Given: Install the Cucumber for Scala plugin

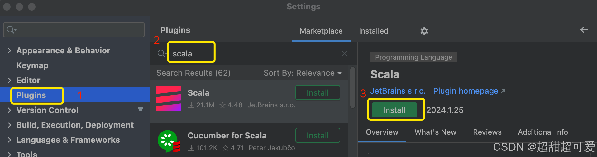Looking at the screenshot, I should click(318, 136).
